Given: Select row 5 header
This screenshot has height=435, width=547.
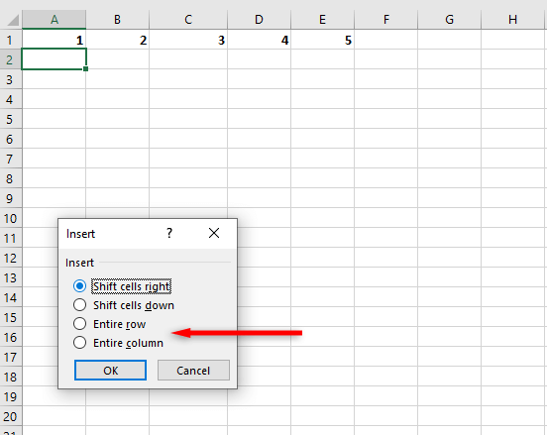Looking at the screenshot, I should pyautogui.click(x=11, y=119).
